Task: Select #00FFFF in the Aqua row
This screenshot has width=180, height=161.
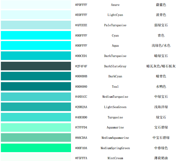Action: click(x=81, y=45)
